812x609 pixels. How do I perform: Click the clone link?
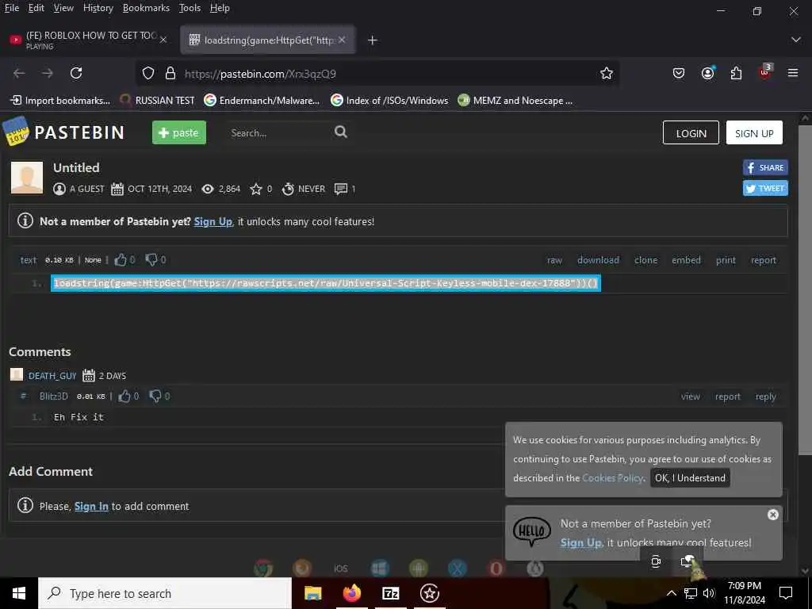(x=645, y=260)
